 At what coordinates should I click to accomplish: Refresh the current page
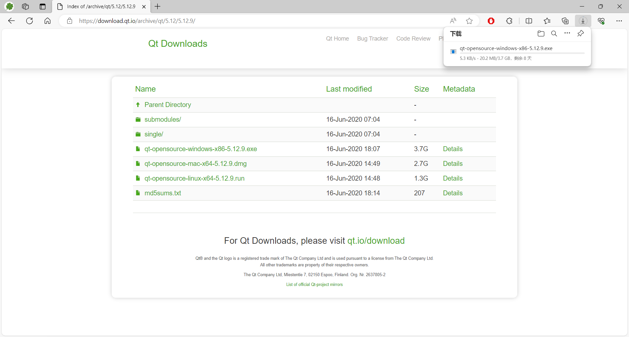[29, 21]
